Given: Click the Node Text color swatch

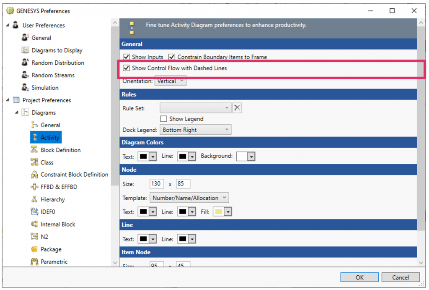Looking at the screenshot, I should pyautogui.click(x=143, y=212).
